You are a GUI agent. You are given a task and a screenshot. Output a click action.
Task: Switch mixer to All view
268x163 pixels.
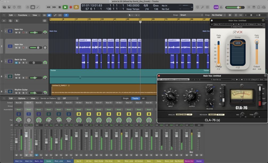pyautogui.click(x=143, y=99)
